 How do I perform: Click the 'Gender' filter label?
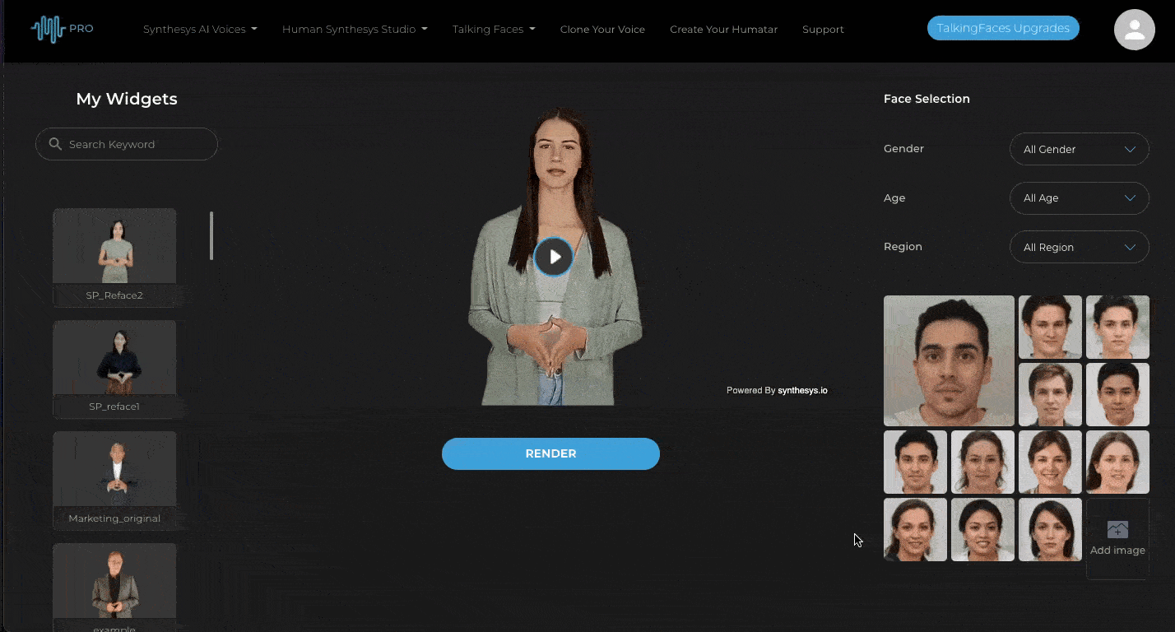pyautogui.click(x=903, y=149)
